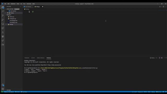Open the Search view in activity bar
Image resolution: width=167 pixels, height=94 pixels.
[x=3, y=11]
